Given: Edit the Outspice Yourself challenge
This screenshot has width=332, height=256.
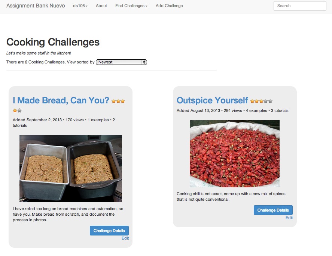Looking at the screenshot, I should [x=289, y=218].
